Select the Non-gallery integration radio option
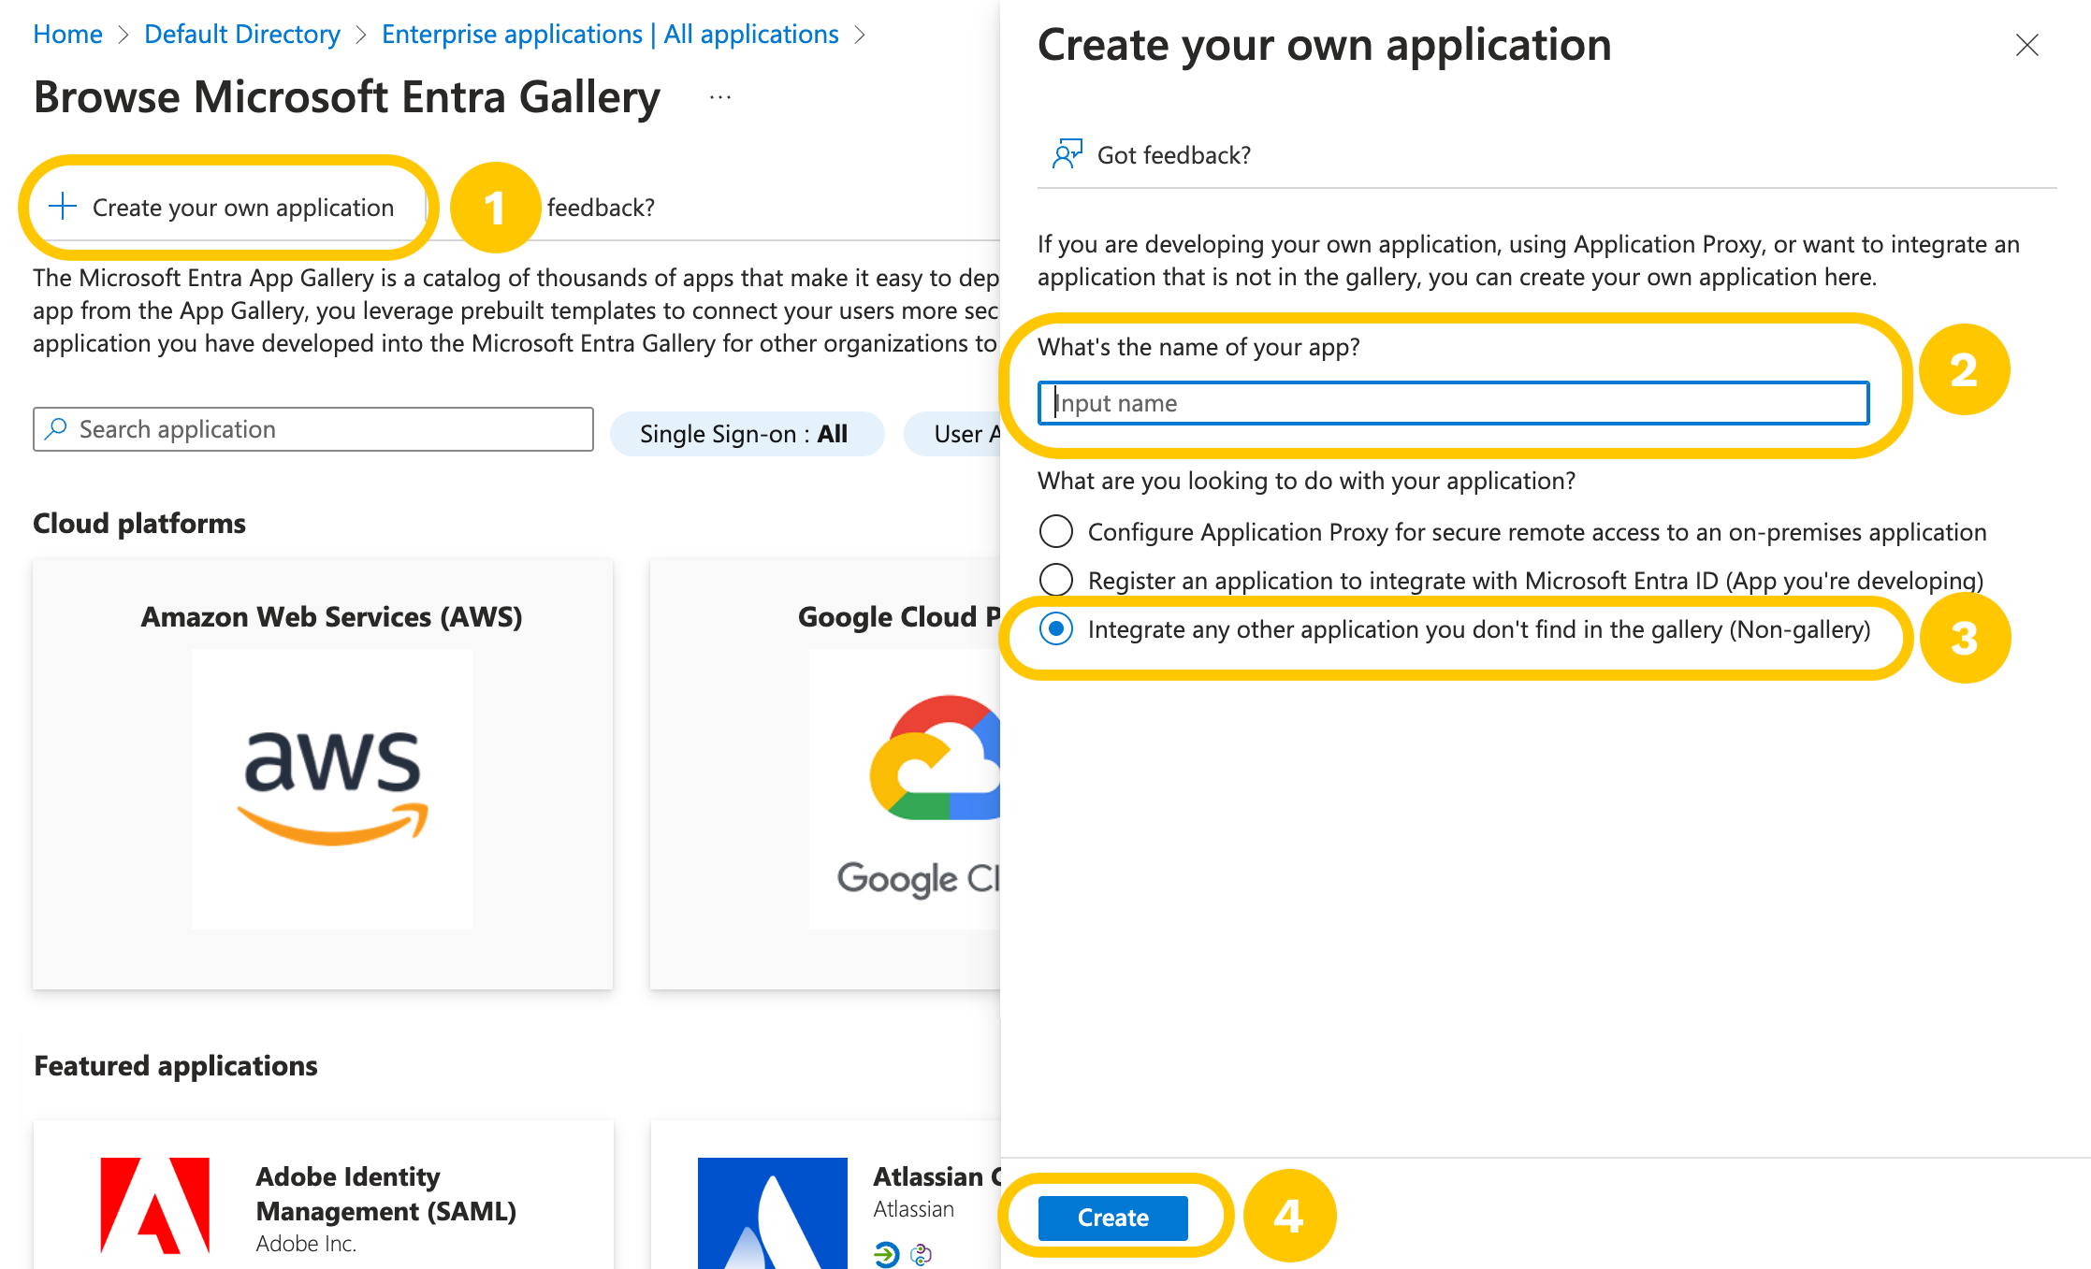 click(x=1056, y=629)
